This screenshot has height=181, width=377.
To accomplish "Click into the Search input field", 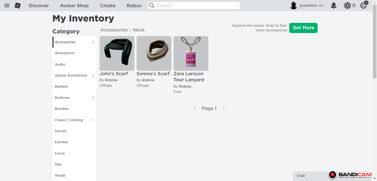I will [196, 6].
